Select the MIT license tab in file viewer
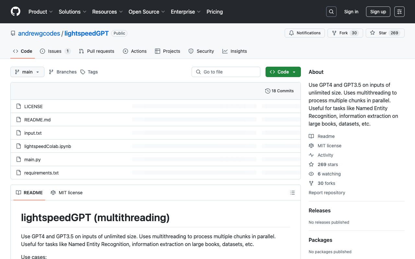Screen dimensions: 415x259 click(66, 193)
